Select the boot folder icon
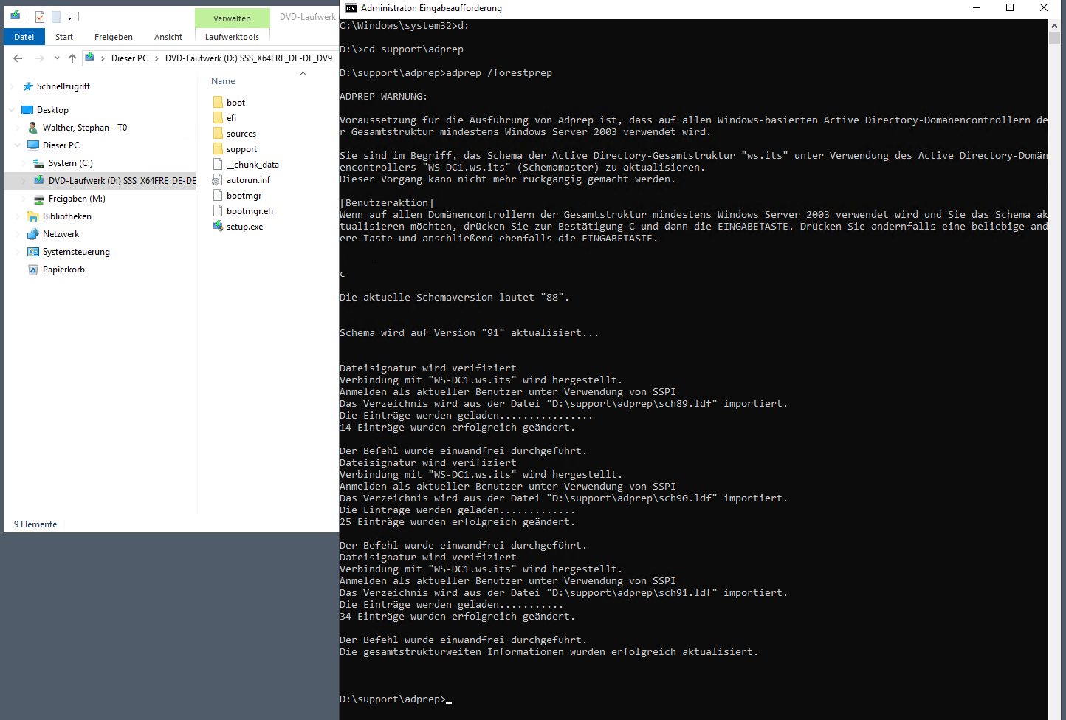1066x720 pixels. (218, 103)
